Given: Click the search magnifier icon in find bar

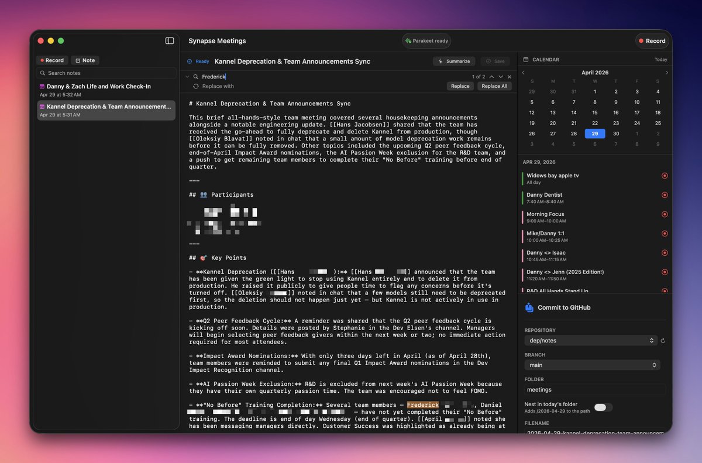Looking at the screenshot, I should click(196, 77).
